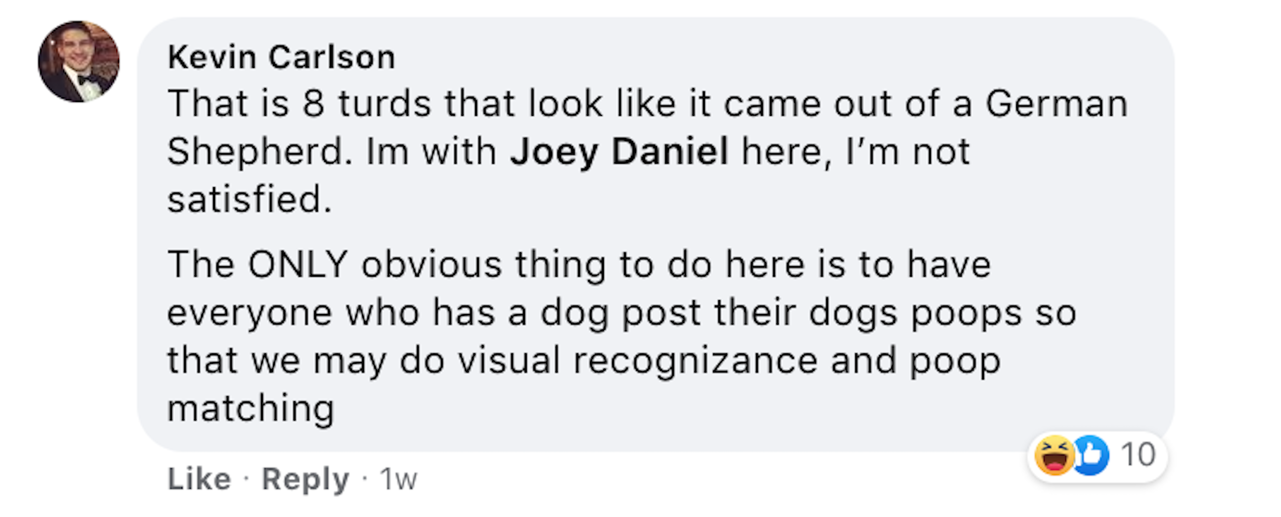Screen dimensions: 1281x517
Task: Click the word matching at comment end
Action: (250, 408)
